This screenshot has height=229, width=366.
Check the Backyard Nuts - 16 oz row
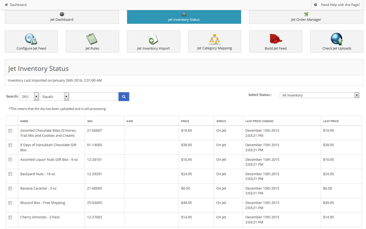pos(10,174)
